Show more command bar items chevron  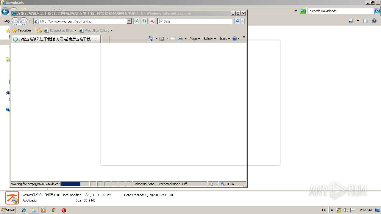click(244, 37)
